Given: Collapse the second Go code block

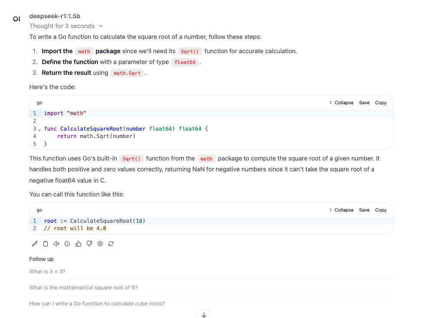Looking at the screenshot, I should 341,210.
